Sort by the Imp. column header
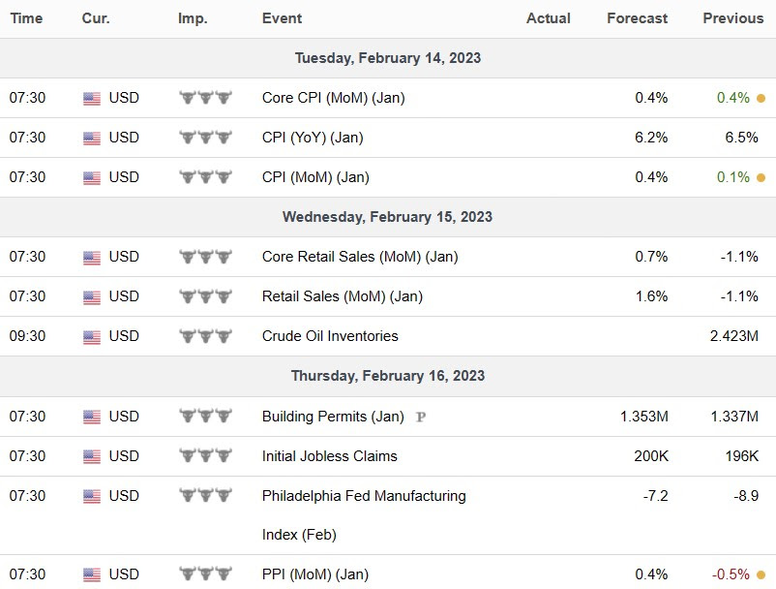 192,18
